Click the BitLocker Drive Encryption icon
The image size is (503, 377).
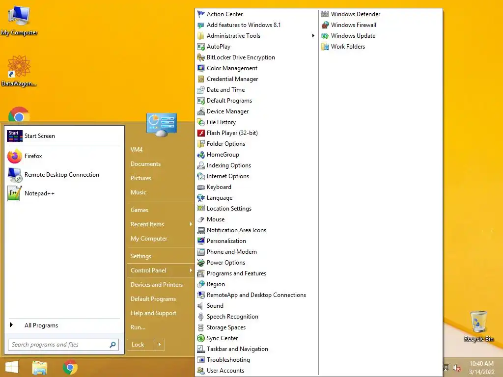pos(201,57)
